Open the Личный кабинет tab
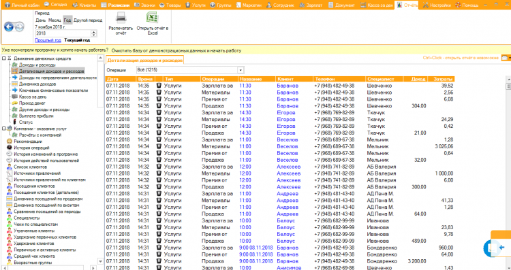Screen dimensions: 511x270 [x=22, y=5]
